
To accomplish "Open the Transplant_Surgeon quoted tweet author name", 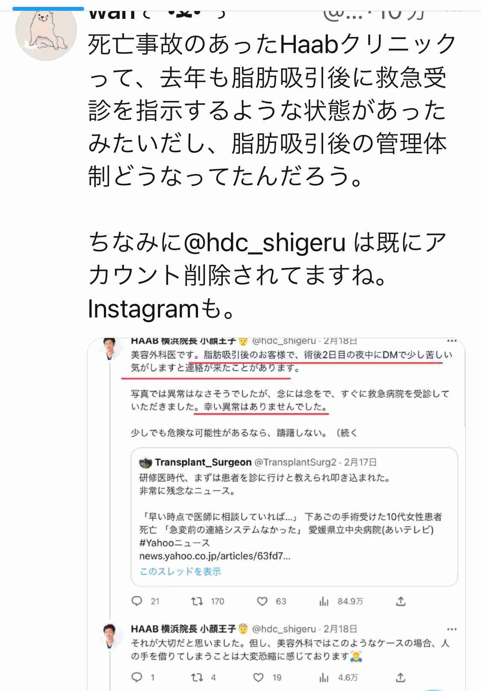I will (203, 462).
